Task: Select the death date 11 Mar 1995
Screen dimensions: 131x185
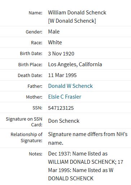Action: coord(62,75)
